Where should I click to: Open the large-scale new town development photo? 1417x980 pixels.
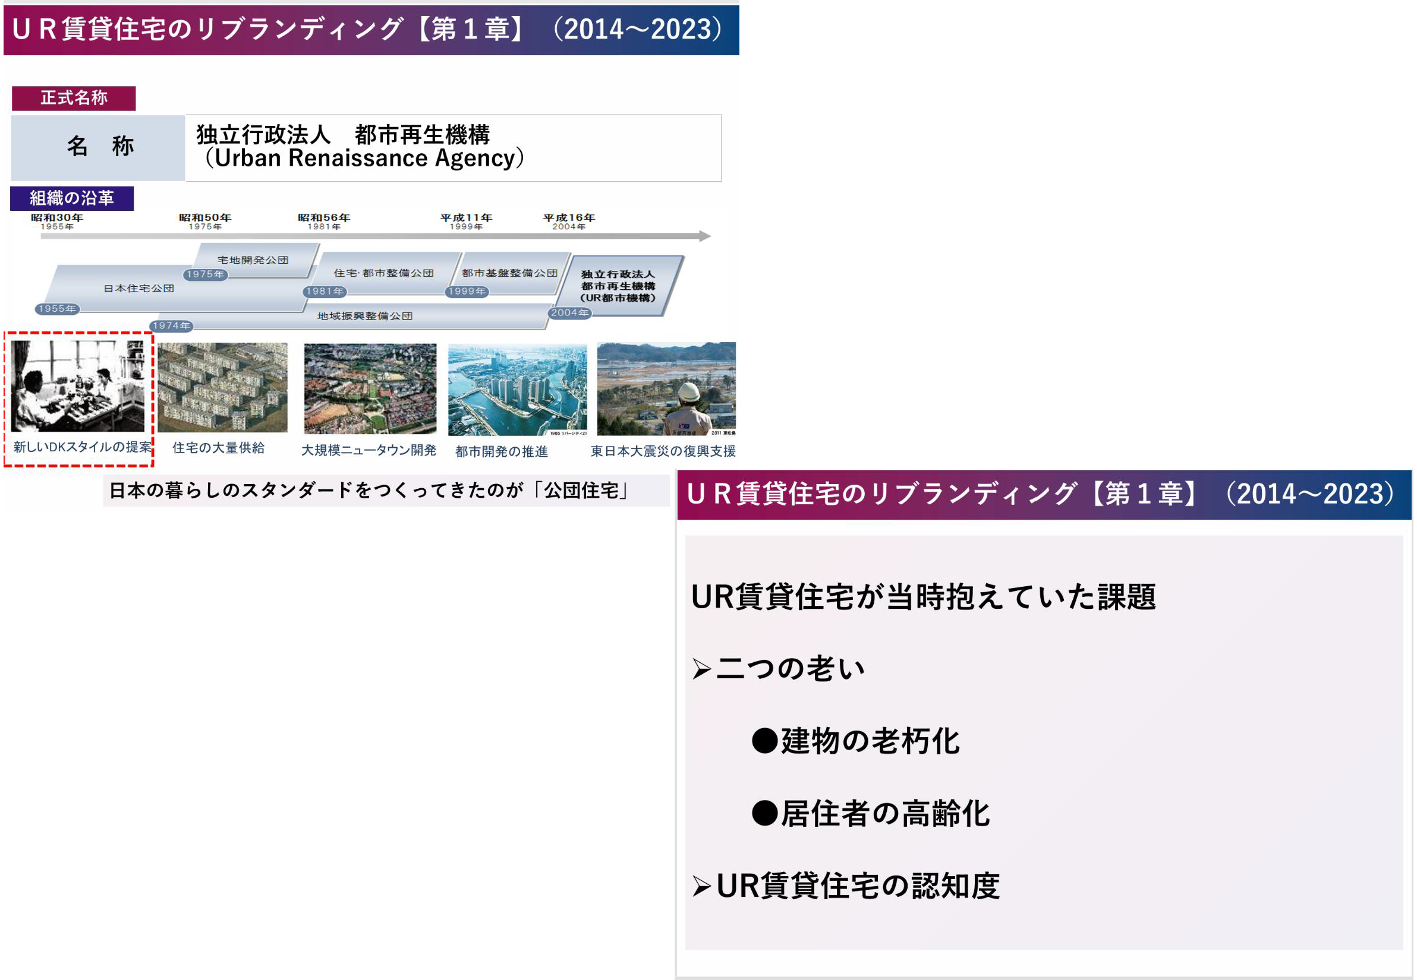pos(370,388)
